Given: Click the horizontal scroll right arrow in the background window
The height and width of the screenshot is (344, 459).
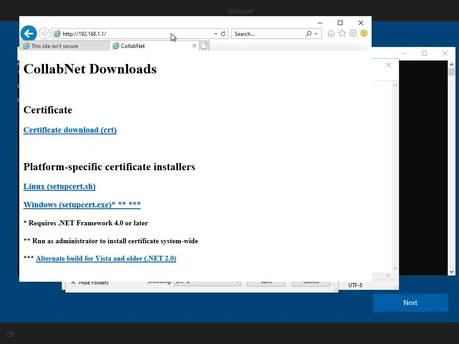Looking at the screenshot, I should point(388,275).
